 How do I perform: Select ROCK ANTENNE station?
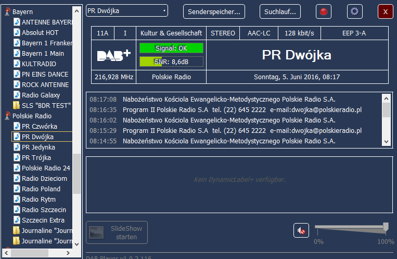pos(45,84)
